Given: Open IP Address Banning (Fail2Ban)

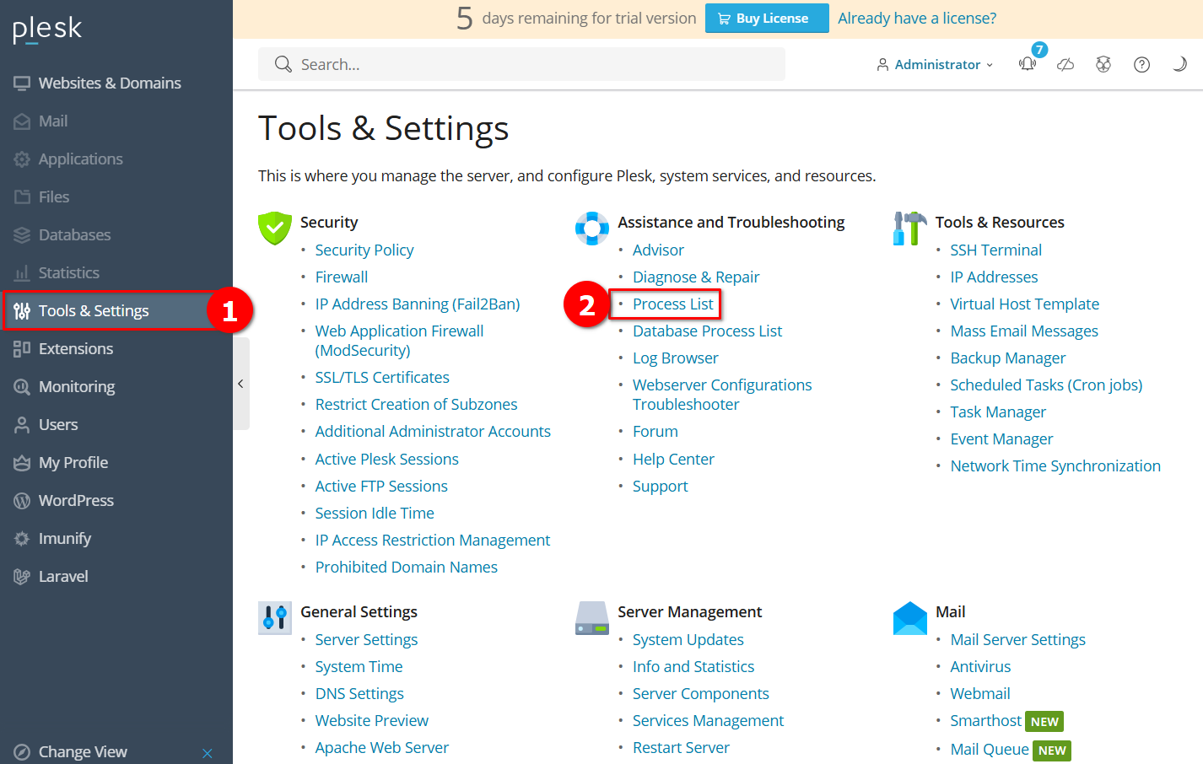Looking at the screenshot, I should [418, 304].
